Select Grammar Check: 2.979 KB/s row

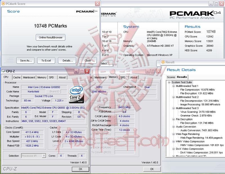[196, 116]
